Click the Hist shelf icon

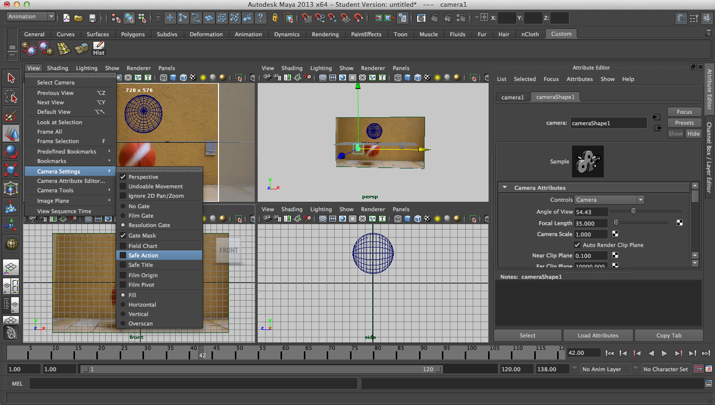(99, 48)
